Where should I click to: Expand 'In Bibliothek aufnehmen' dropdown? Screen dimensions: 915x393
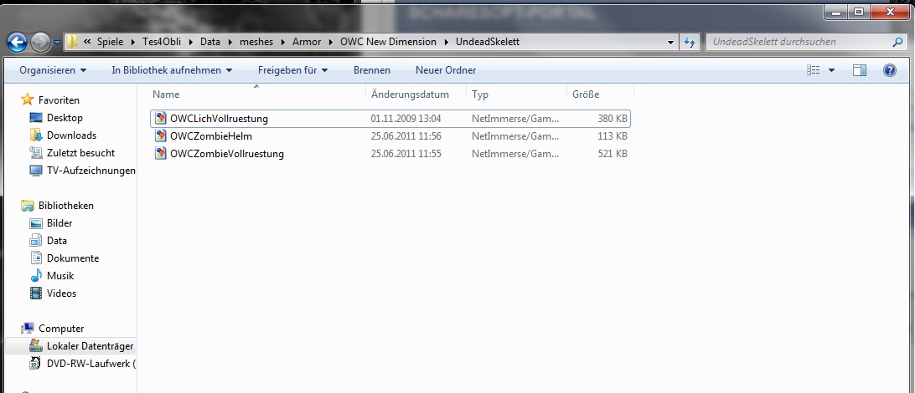tap(172, 70)
